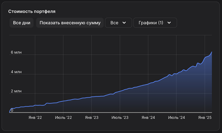Select the "Янв '24" axis label
This screenshot has height=133, width=222.
point(148,118)
